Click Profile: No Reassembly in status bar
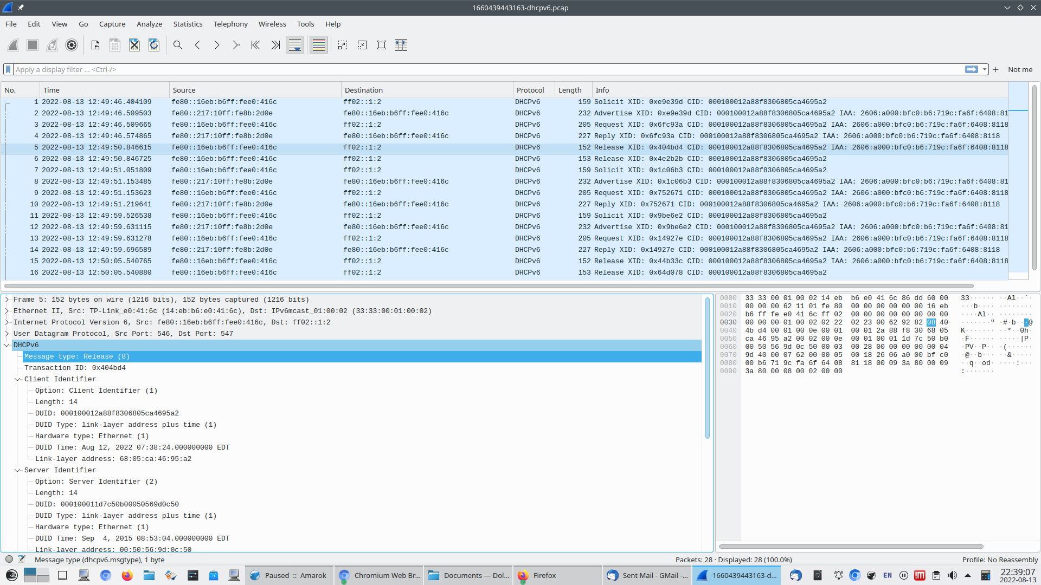This screenshot has width=1041, height=585. [x=1000, y=560]
